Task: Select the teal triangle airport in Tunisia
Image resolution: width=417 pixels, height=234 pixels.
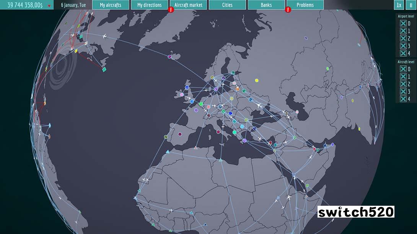Action: pos(220,160)
